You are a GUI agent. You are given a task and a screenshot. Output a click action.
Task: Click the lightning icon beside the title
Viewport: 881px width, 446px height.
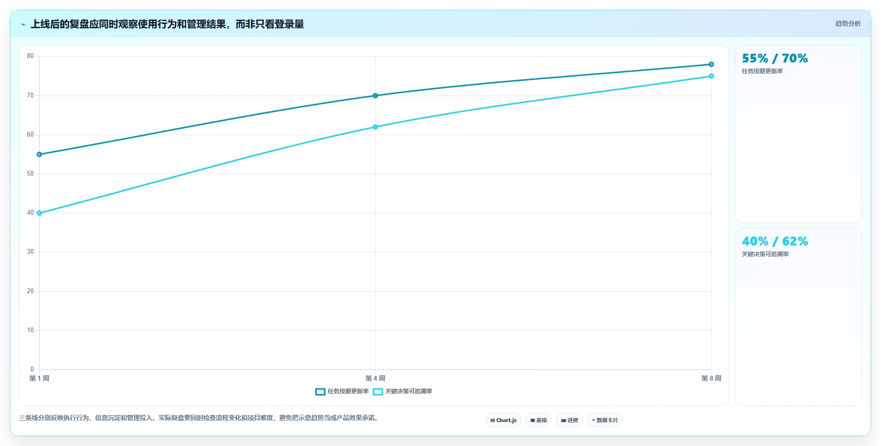coord(23,24)
